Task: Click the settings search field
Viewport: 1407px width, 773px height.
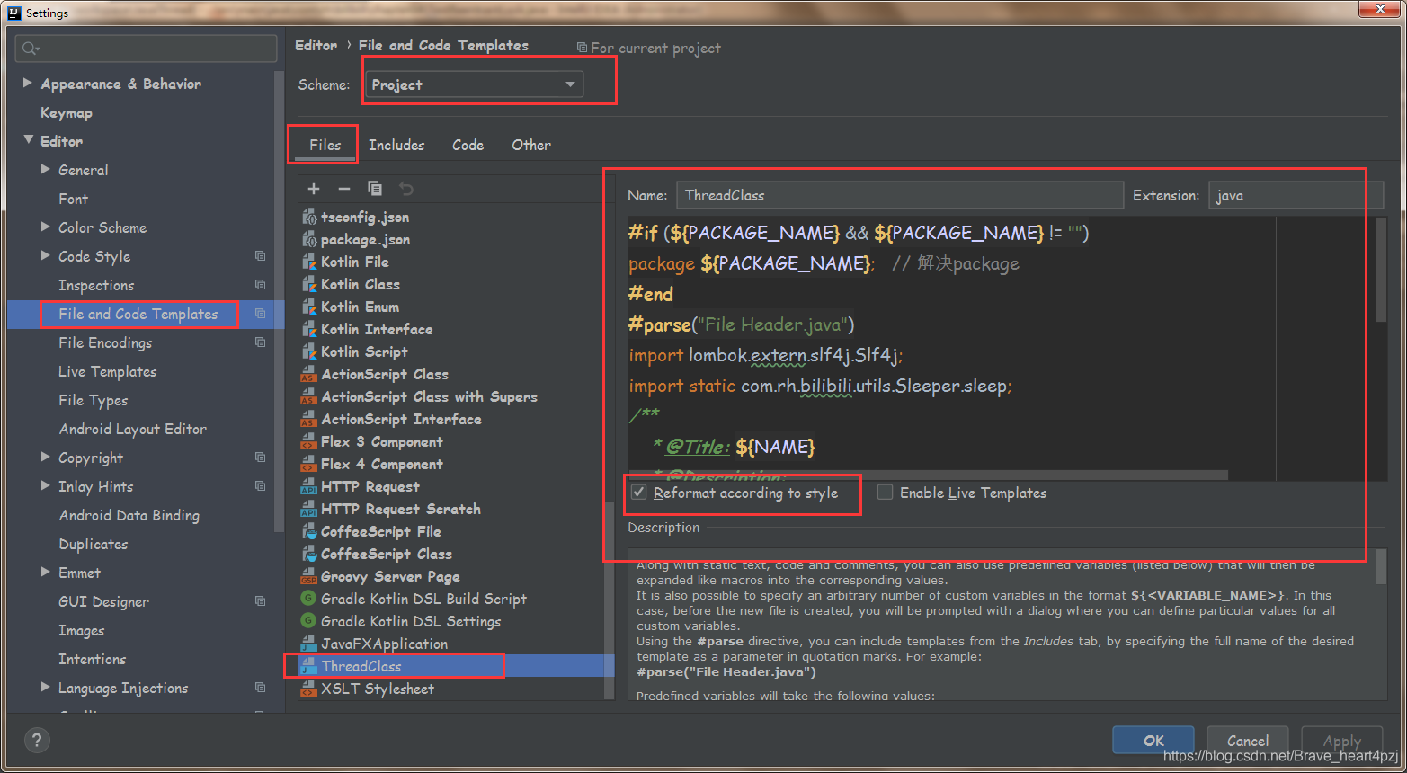Action: (x=146, y=49)
